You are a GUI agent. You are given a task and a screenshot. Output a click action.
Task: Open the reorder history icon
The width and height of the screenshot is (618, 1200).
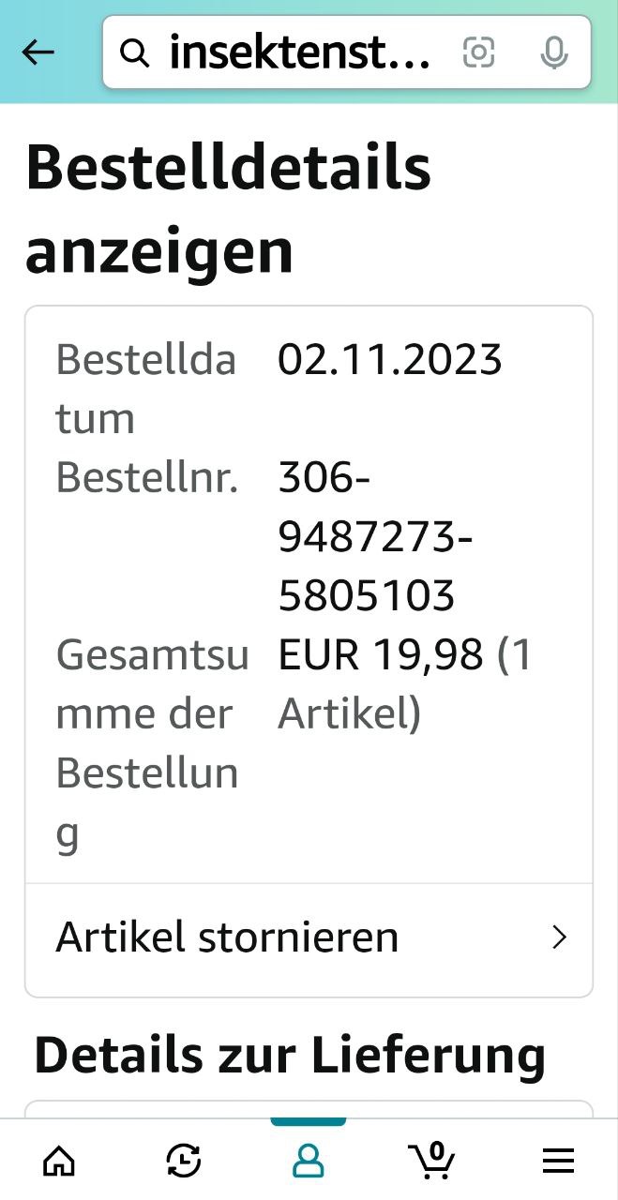pyautogui.click(x=183, y=1162)
